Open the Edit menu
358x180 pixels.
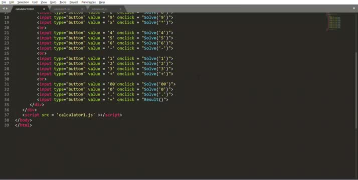(12, 2)
